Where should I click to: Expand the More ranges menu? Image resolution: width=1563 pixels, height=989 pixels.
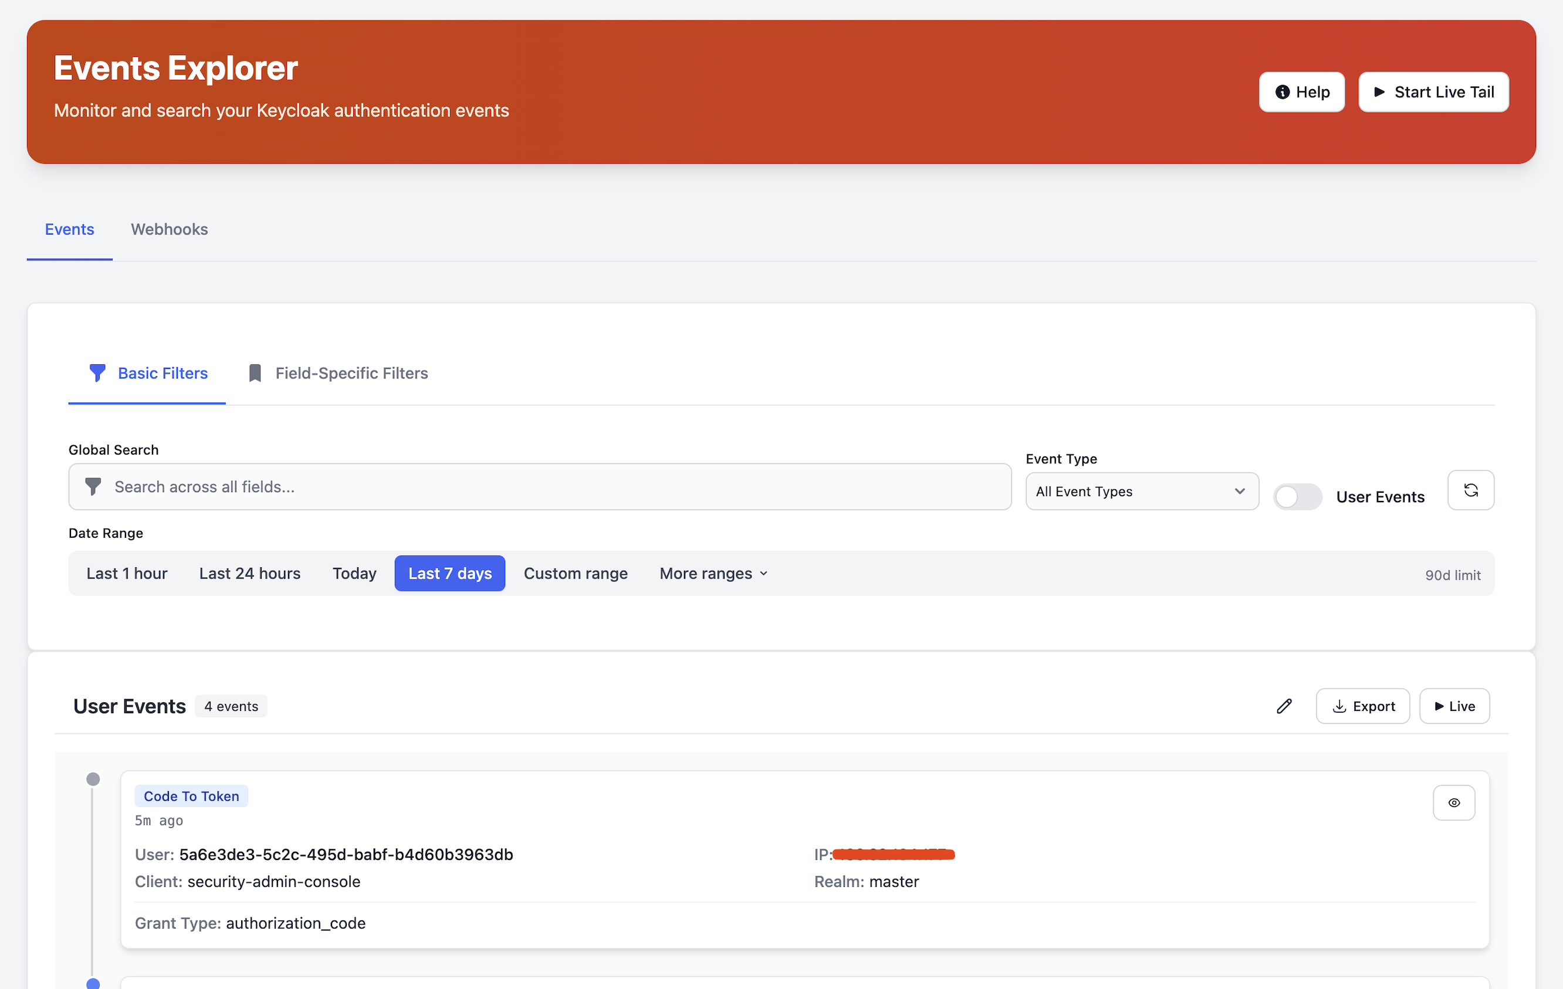coord(712,573)
